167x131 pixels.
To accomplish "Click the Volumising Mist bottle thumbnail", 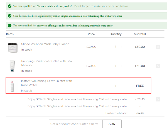I will click(13, 86).
